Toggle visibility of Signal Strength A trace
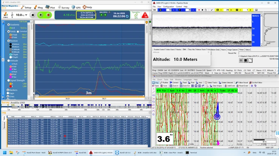 [x=11, y=84]
